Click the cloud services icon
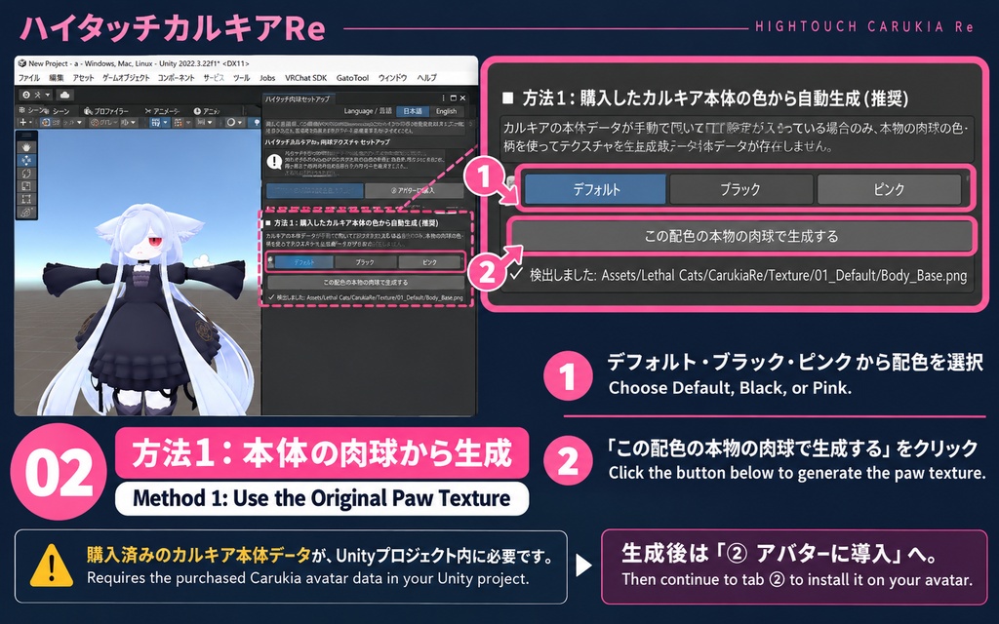 (x=65, y=95)
